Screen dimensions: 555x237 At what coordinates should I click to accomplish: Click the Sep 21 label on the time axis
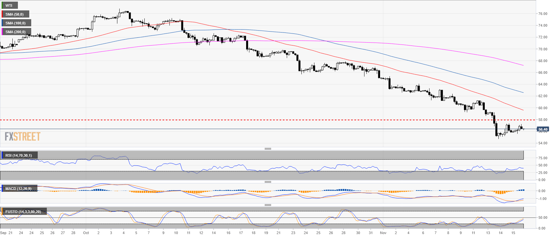tap(7, 233)
